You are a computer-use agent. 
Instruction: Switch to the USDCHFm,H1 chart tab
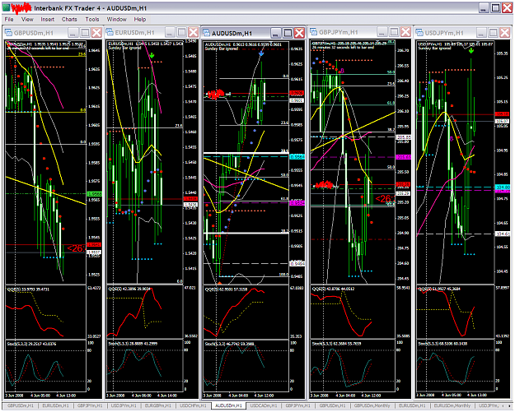(x=193, y=405)
